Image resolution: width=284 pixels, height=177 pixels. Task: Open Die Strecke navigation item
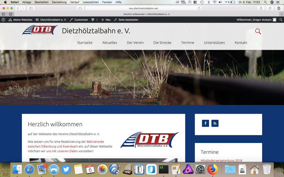tap(162, 43)
